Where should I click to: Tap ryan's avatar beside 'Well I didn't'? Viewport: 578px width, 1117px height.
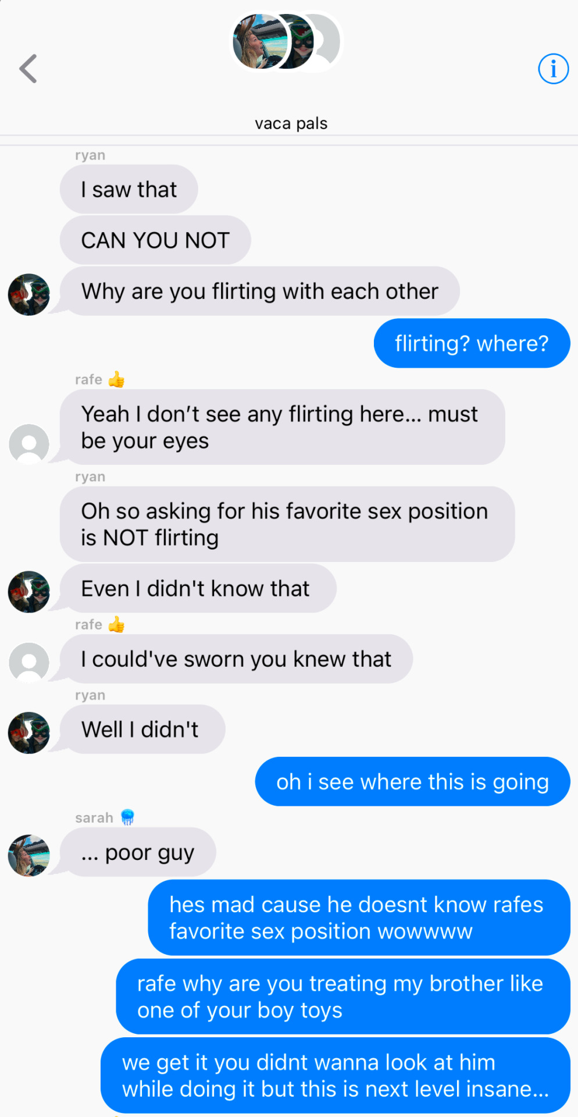tap(28, 733)
